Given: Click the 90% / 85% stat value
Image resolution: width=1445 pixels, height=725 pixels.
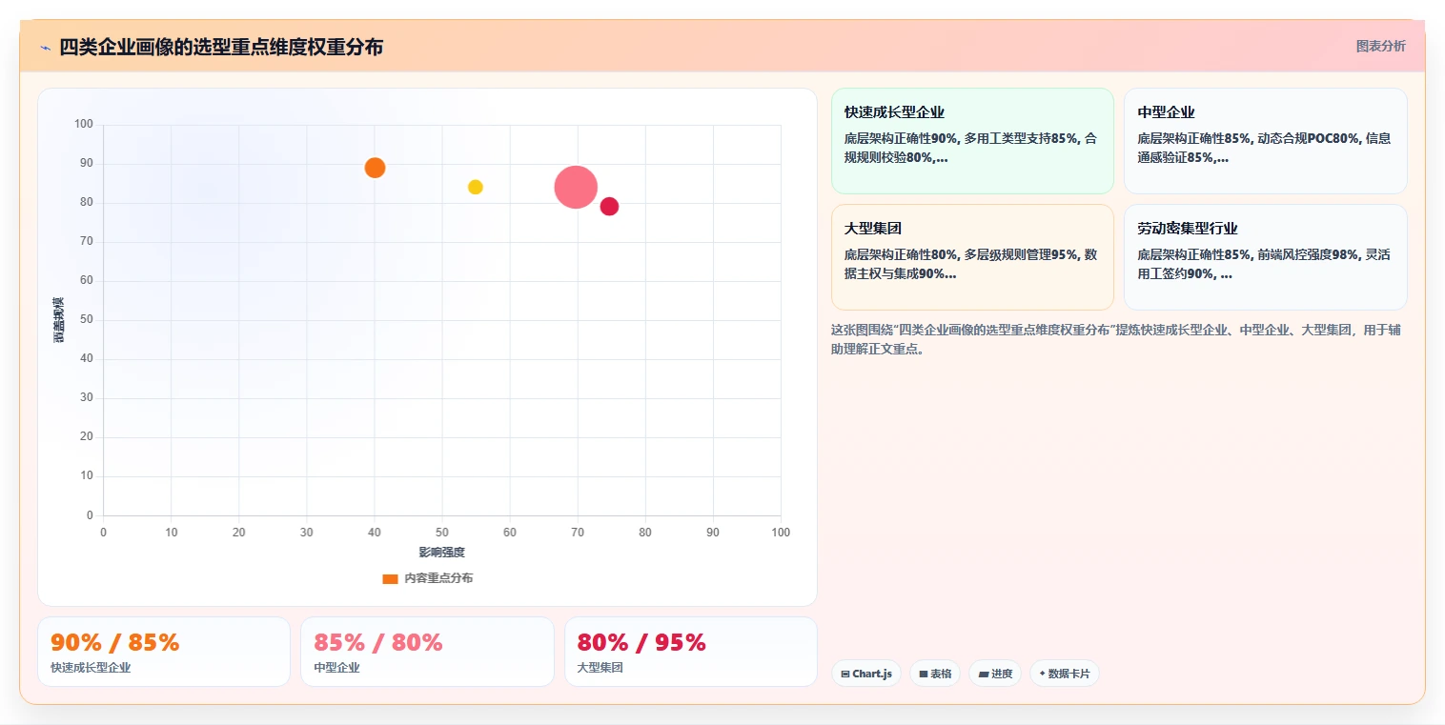Looking at the screenshot, I should (x=114, y=643).
